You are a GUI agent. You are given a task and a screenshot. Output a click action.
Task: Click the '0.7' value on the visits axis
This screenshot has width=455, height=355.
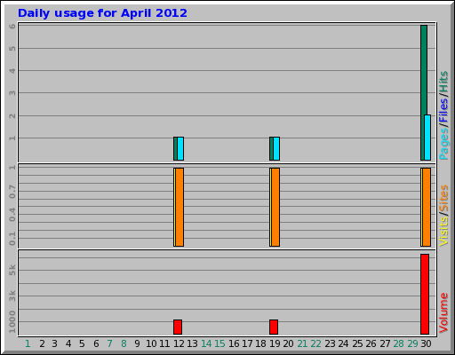click(x=12, y=192)
